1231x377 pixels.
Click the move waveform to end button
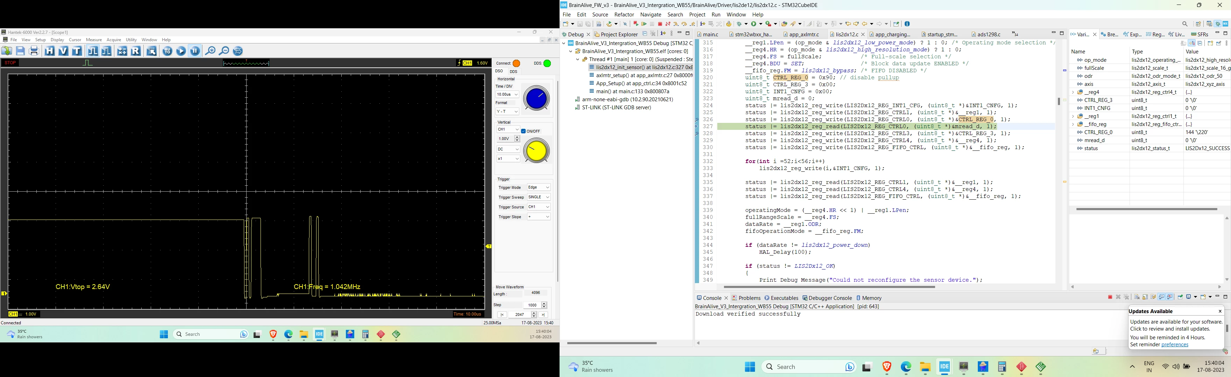pos(543,315)
